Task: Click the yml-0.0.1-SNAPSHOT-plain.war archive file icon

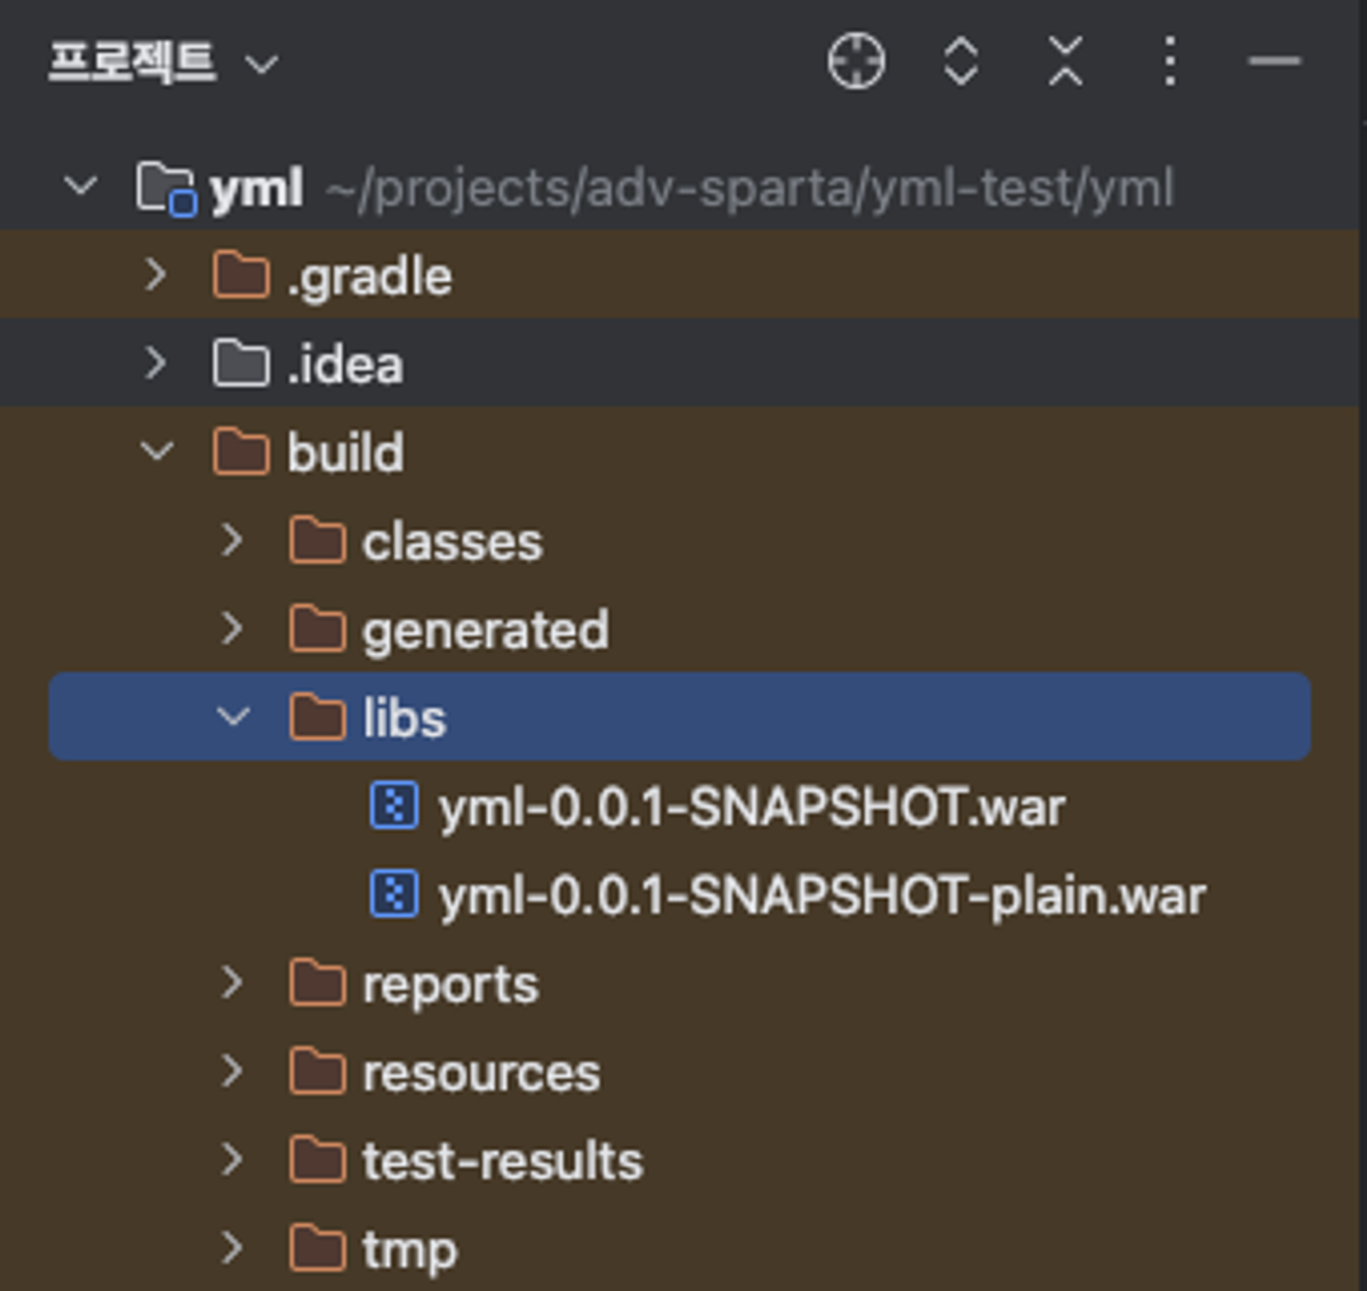Action: coord(394,894)
